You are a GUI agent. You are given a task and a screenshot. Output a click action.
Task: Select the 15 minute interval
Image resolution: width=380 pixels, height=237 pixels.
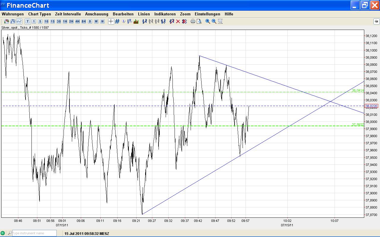pyautogui.click(x=53, y=21)
